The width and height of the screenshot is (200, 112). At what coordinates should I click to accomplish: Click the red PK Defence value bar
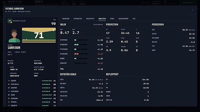(x=81, y=54)
